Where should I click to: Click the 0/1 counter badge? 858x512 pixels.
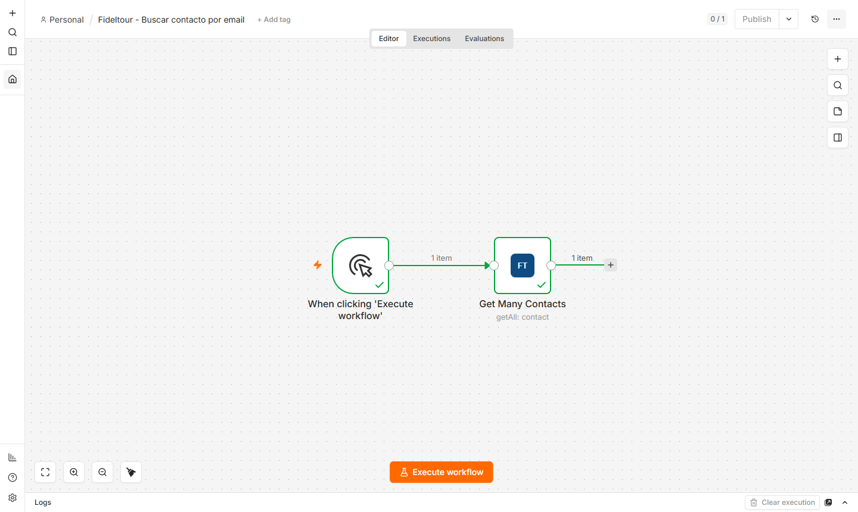(x=717, y=19)
